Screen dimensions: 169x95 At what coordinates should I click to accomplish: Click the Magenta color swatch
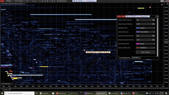pos(138,44)
